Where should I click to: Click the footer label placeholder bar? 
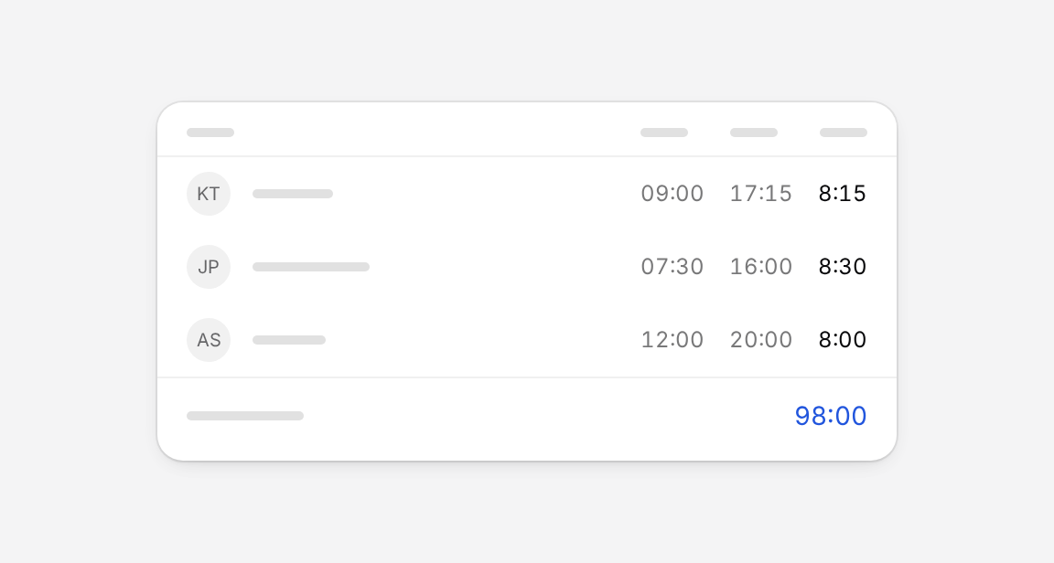(245, 416)
